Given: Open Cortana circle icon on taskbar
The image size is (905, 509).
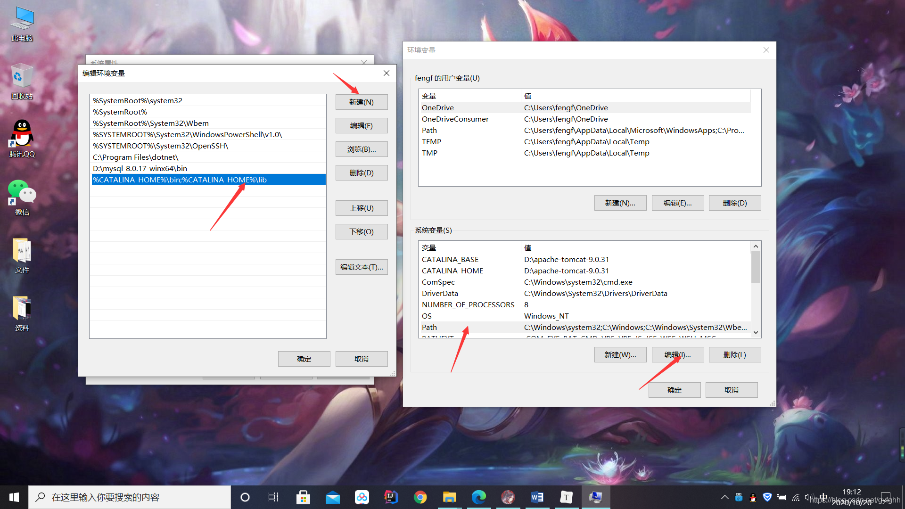Looking at the screenshot, I should coord(245,497).
